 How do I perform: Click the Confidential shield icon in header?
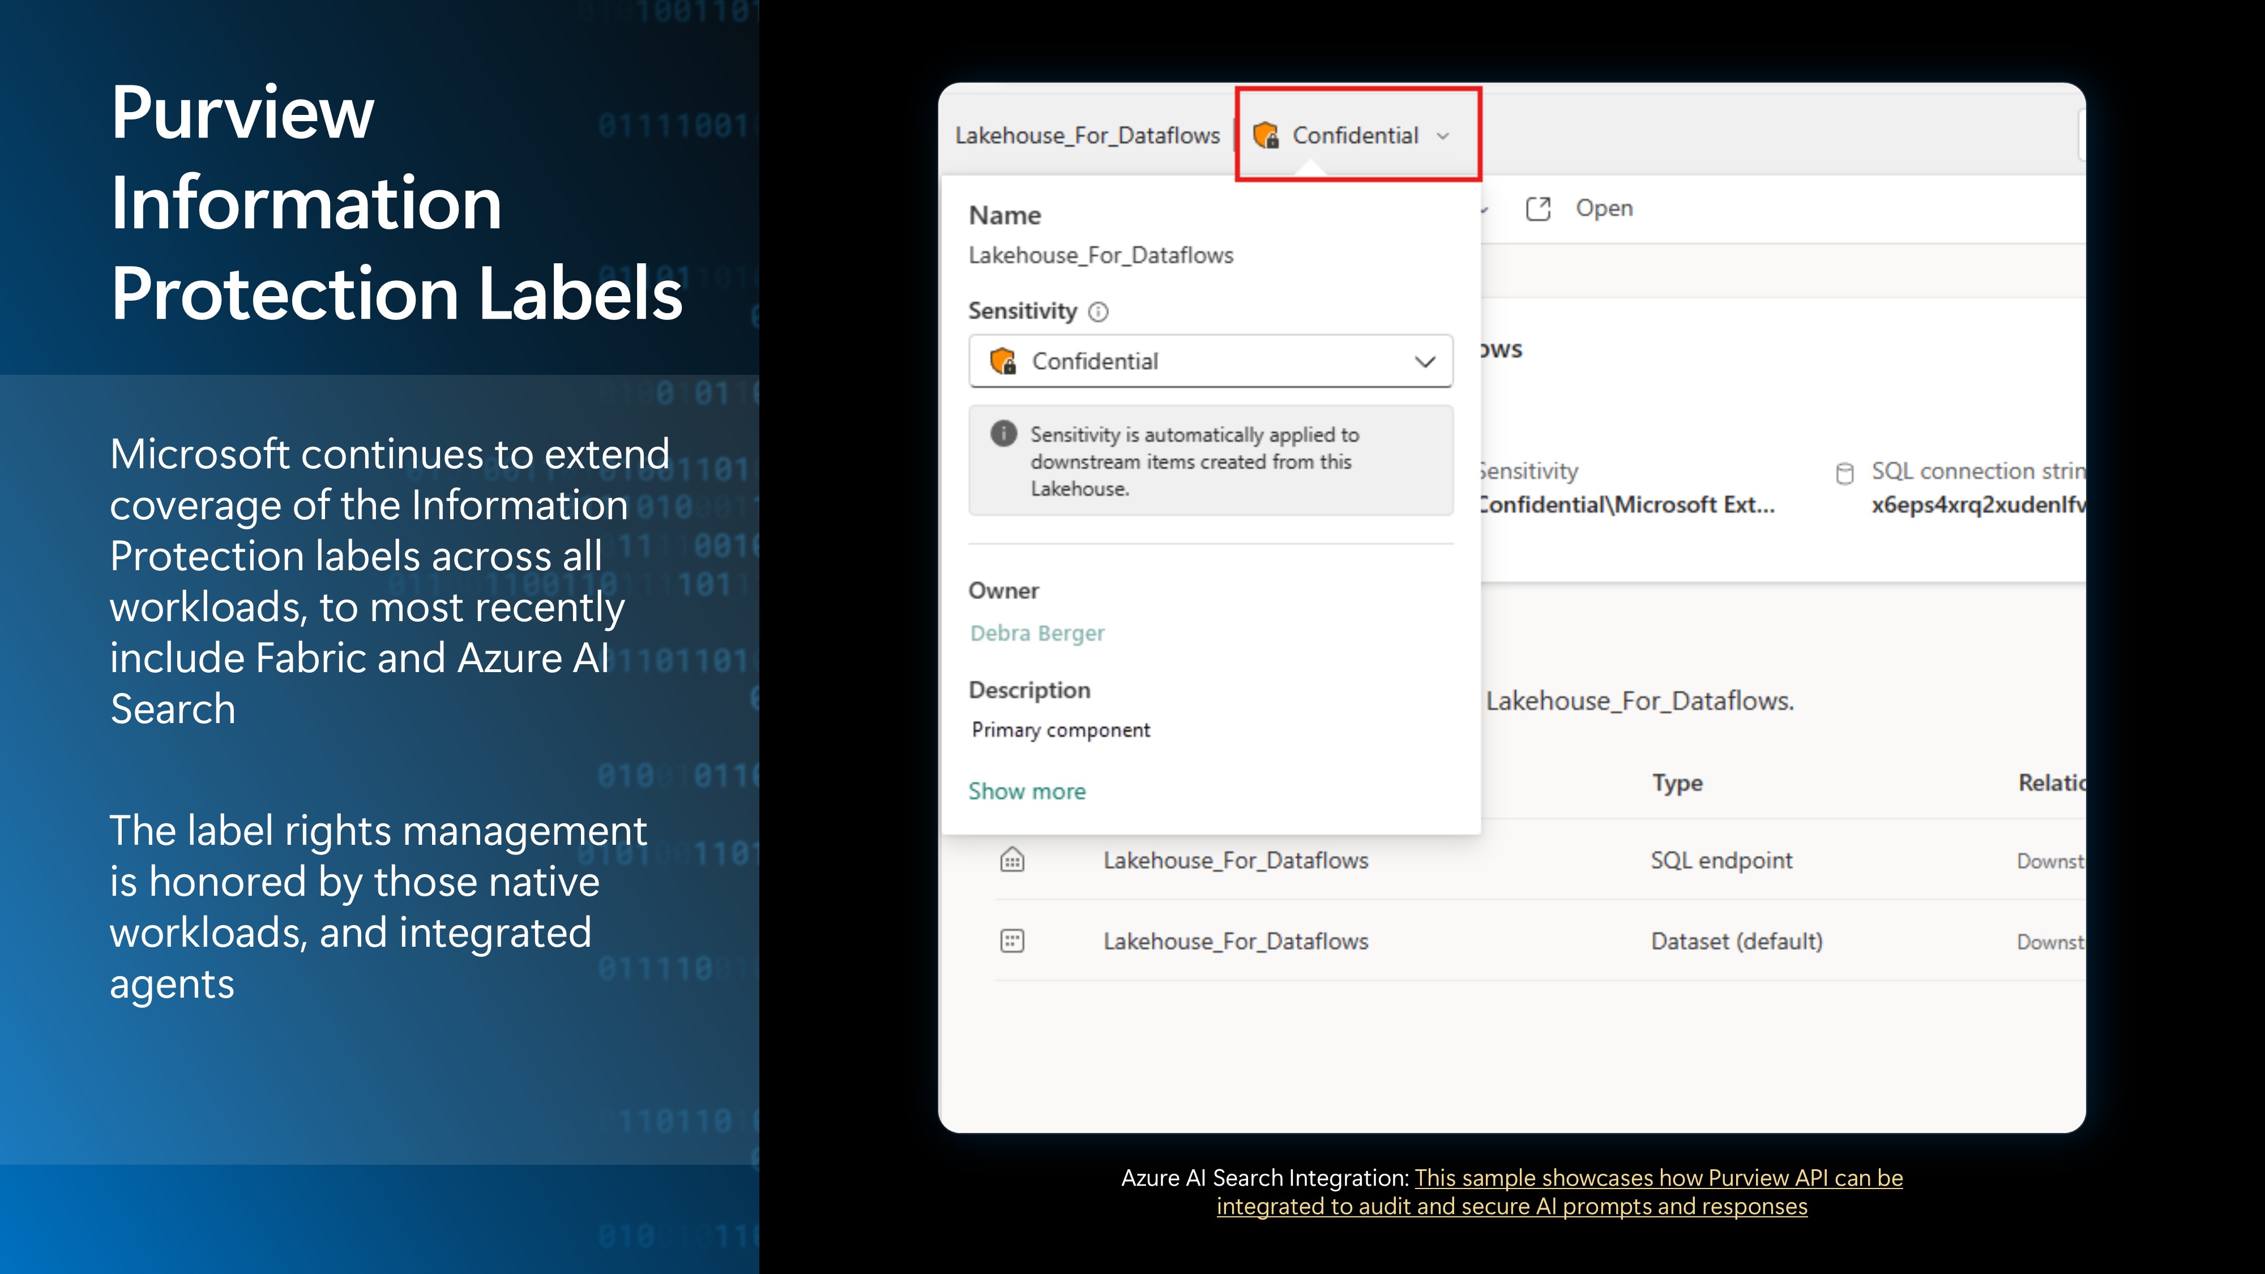(1265, 135)
